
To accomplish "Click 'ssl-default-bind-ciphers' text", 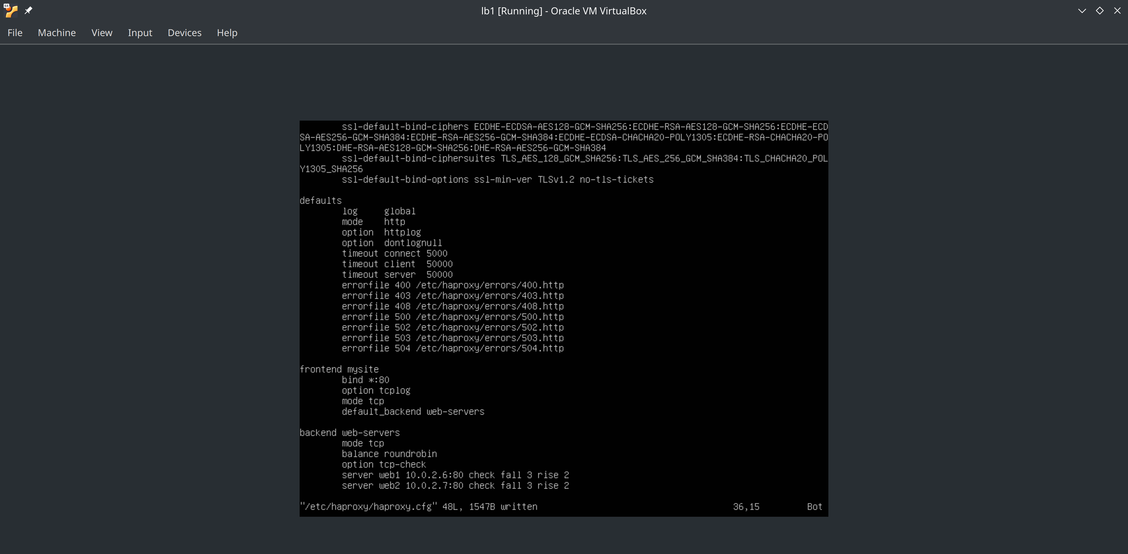I will tap(405, 127).
